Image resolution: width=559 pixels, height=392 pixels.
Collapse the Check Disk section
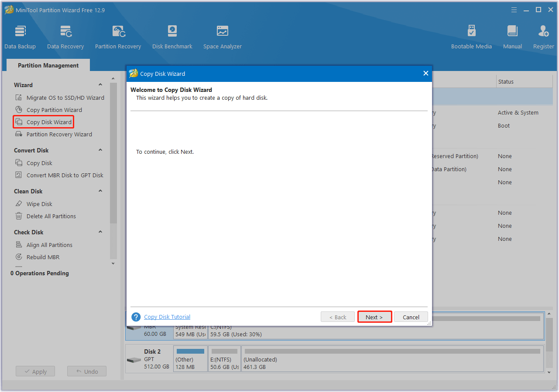[100, 232]
